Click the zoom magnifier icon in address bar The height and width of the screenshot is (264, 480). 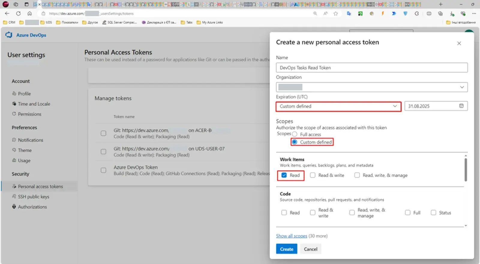(315, 13)
